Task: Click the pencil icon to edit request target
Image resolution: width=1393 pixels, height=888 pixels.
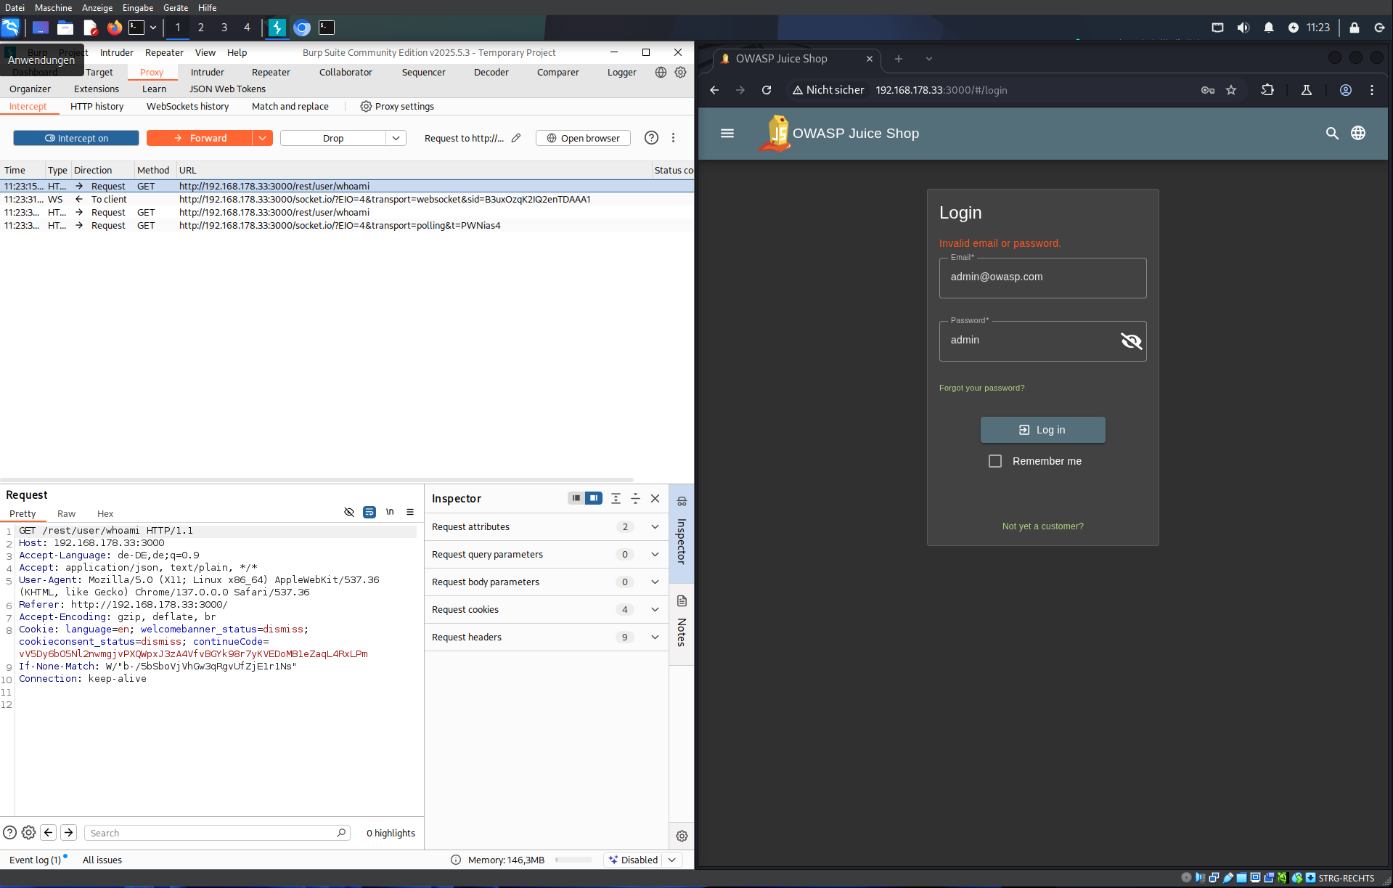Action: (516, 138)
